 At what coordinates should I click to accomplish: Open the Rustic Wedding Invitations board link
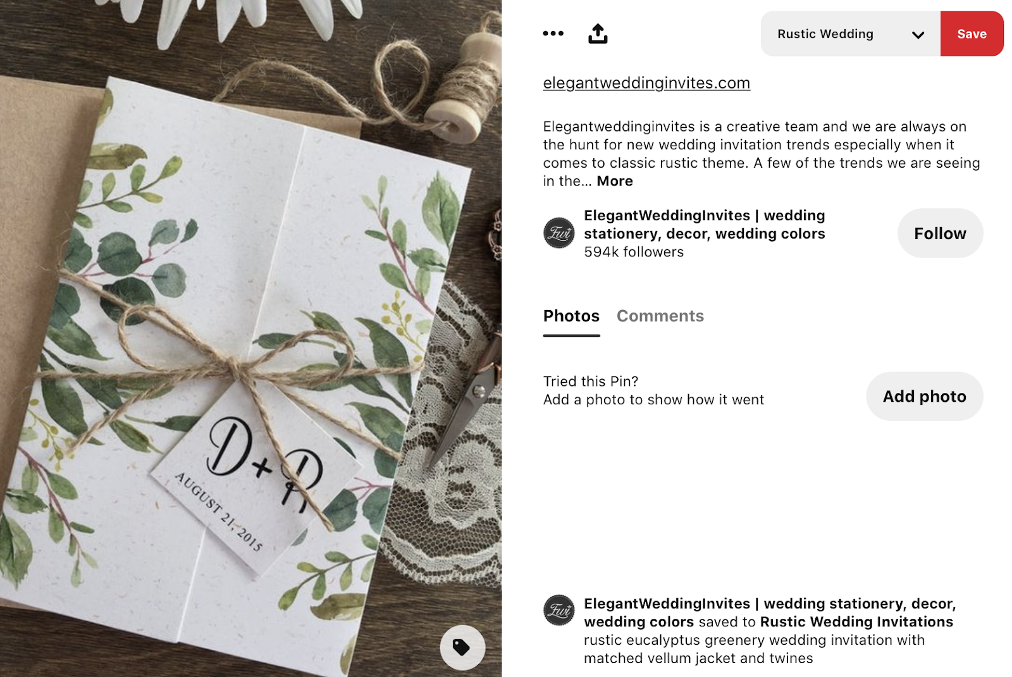tap(856, 622)
